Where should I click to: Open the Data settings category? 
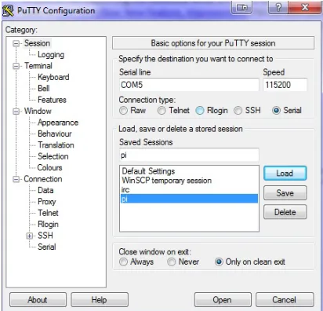pos(45,190)
